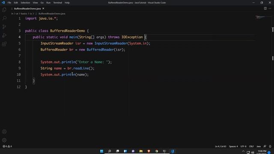Image resolution: width=274 pixels, height=154 pixels.
Task: Click the minimap code overview
Action: click(260, 17)
